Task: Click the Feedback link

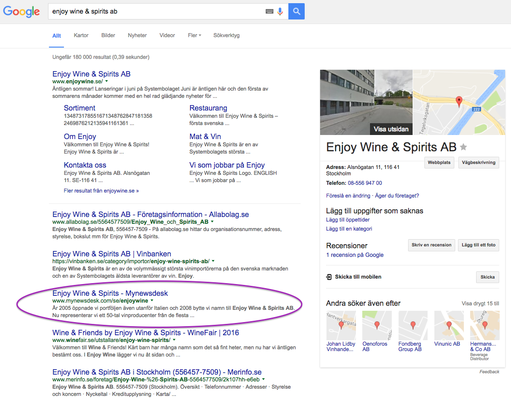Action: coord(489,371)
